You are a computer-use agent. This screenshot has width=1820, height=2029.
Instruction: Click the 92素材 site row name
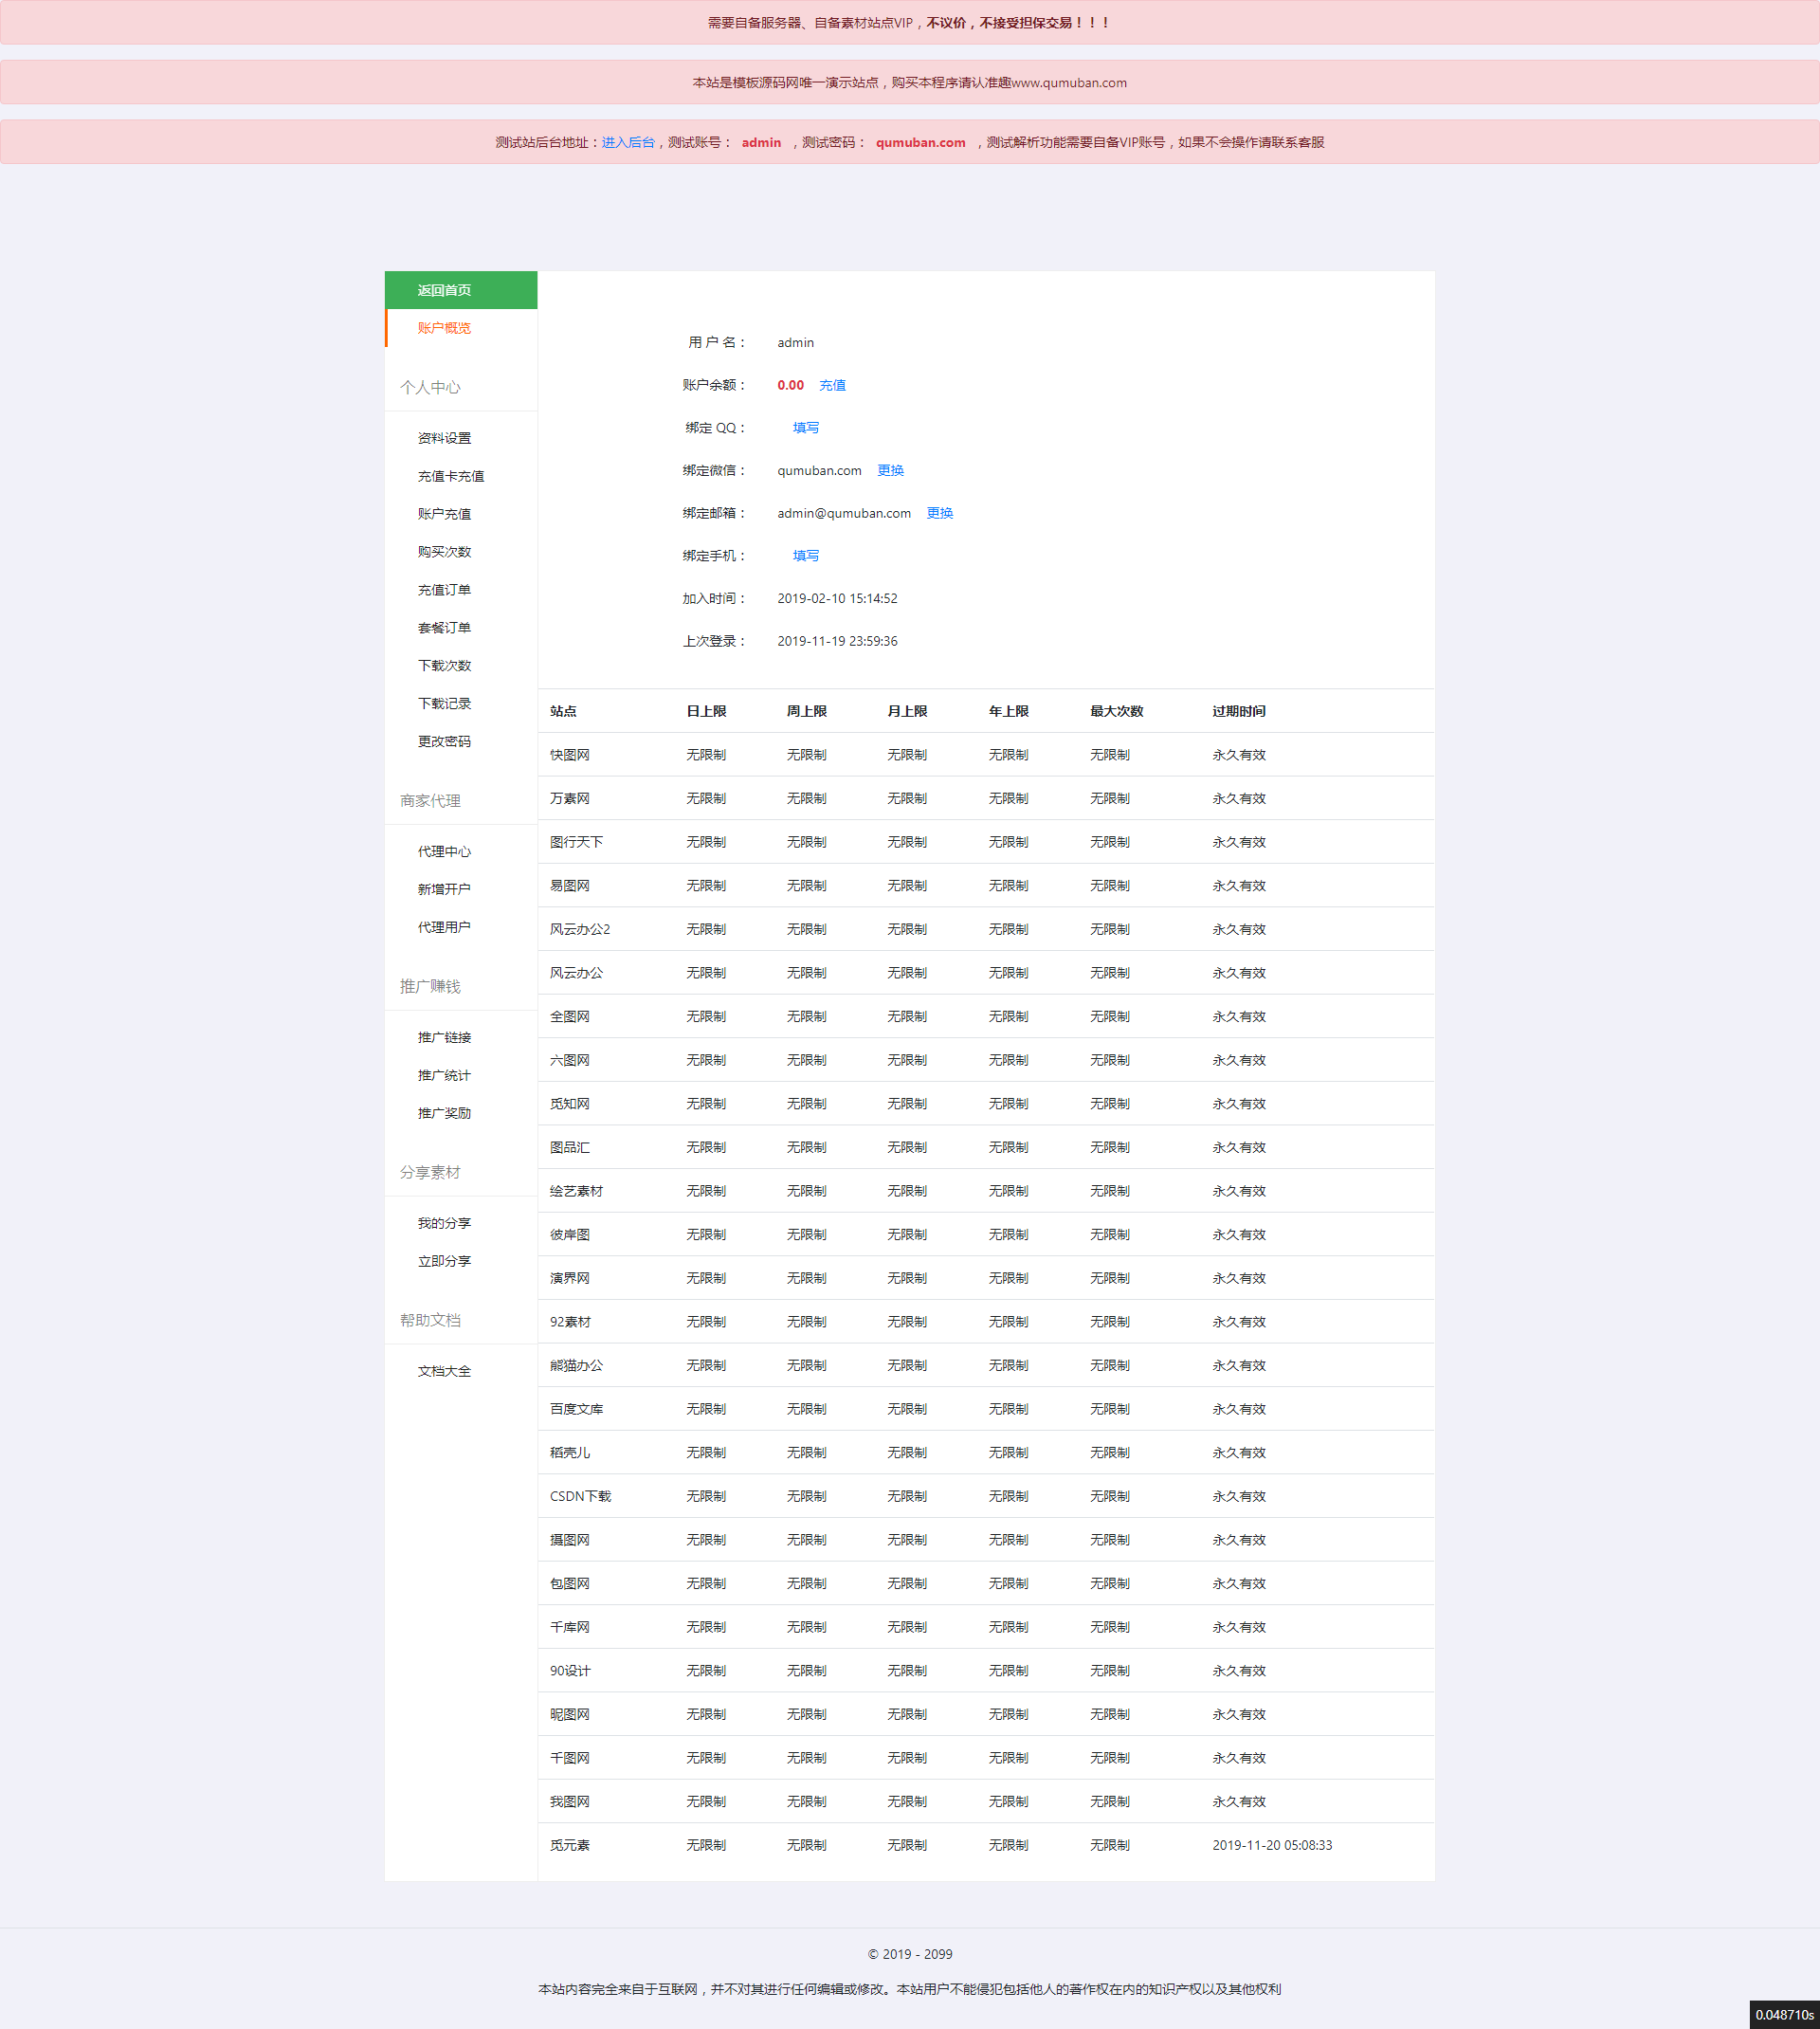point(570,1322)
